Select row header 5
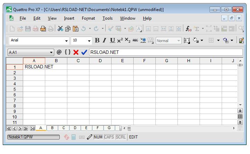This screenshot has height=154, width=250. 15,89
